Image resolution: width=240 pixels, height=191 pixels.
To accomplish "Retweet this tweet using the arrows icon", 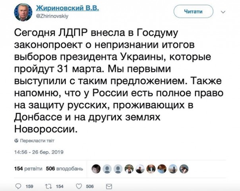I will click(49, 186).
